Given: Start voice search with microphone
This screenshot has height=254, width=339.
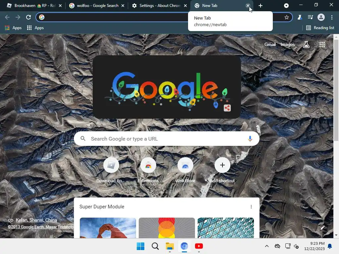Looking at the screenshot, I should point(250,139).
